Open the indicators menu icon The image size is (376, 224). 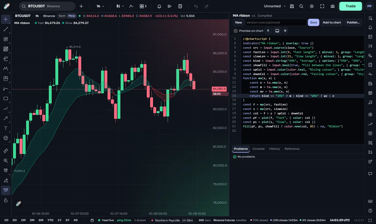point(131,6)
